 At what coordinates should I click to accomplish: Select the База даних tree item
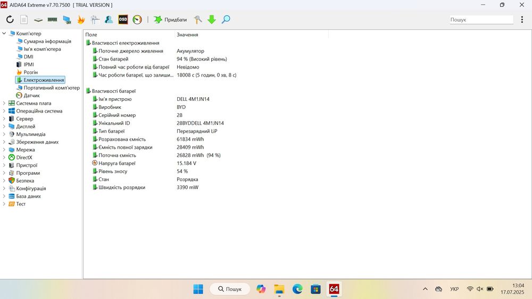tap(25, 197)
